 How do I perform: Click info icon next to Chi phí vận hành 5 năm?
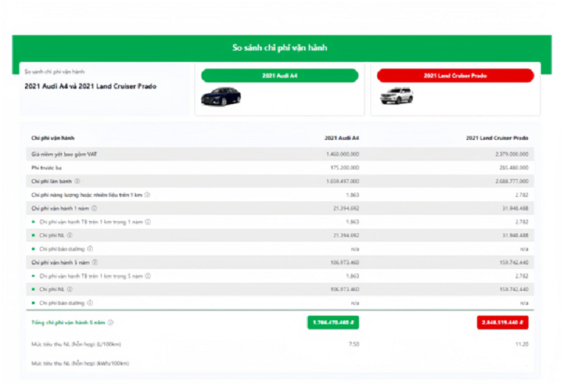click(x=95, y=262)
